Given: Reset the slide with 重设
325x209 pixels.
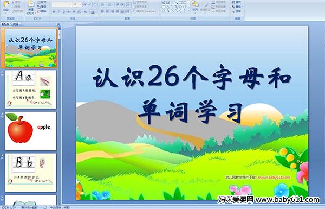Looking at the screenshot, I should click(42, 7).
